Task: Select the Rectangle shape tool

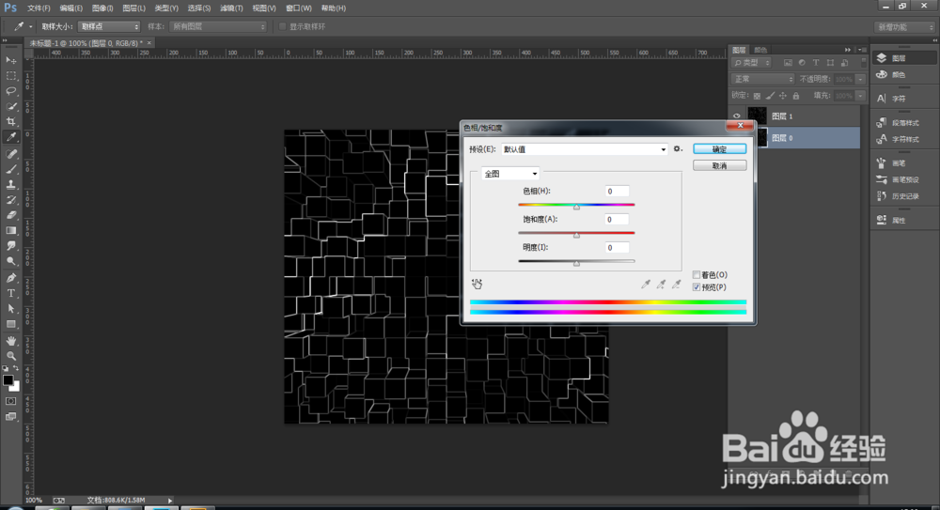Action: click(x=10, y=324)
